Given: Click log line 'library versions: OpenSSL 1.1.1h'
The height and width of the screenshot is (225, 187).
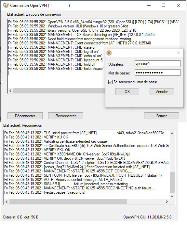Looking at the screenshot, I should pyautogui.click(x=72, y=31).
